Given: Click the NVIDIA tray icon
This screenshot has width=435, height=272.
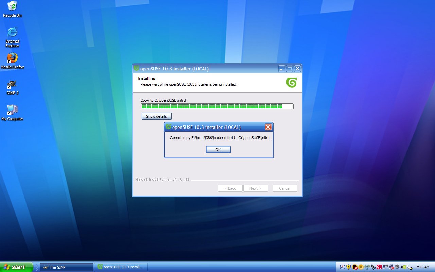Looking at the screenshot, I should pyautogui.click(x=404, y=267).
